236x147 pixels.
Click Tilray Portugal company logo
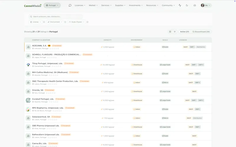tap(28, 65)
